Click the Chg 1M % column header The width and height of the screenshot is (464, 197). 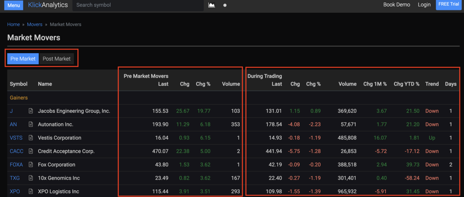(x=375, y=84)
